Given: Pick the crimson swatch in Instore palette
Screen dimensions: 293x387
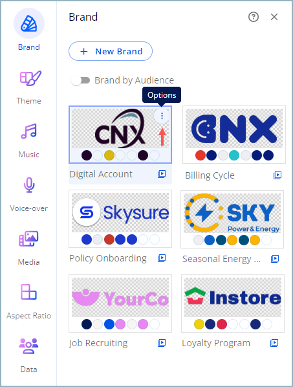Looking at the screenshot, I should click(222, 324).
